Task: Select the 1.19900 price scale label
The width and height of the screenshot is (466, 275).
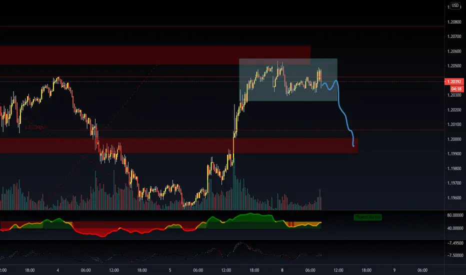Action: [x=454, y=153]
